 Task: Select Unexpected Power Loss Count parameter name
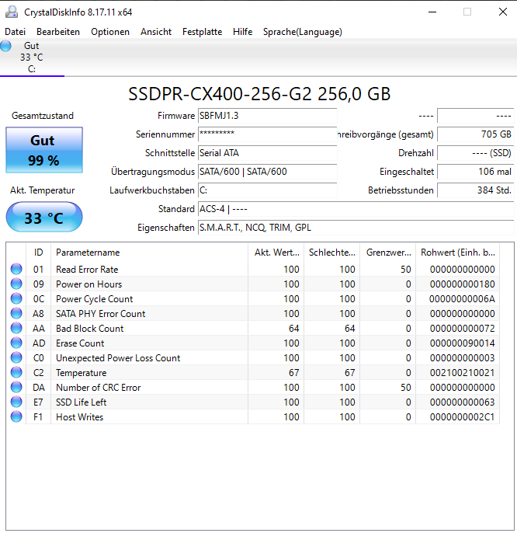[x=118, y=358]
